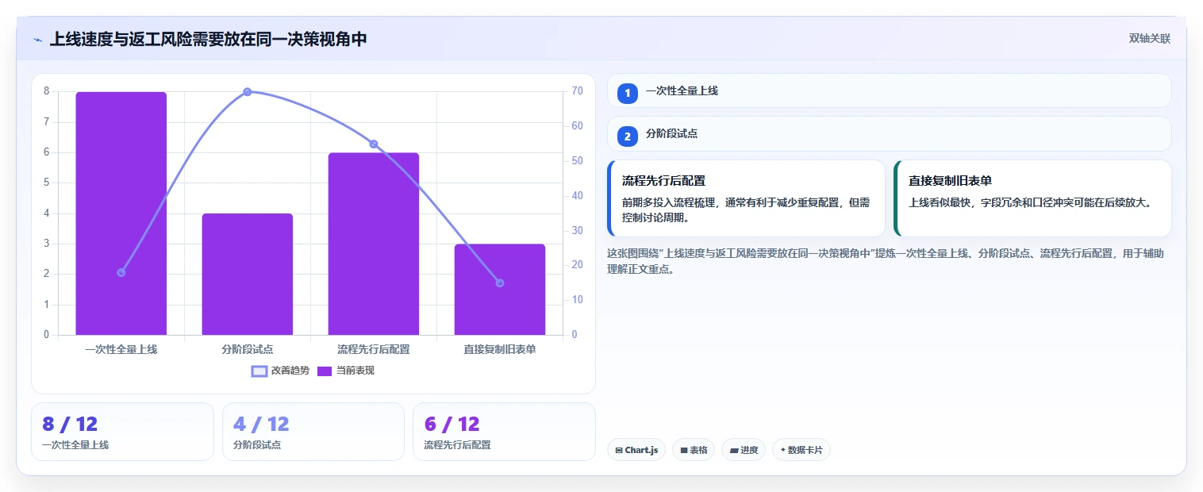Image resolution: width=1203 pixels, height=492 pixels.
Task: Click the purple bar for 直接复制旧表单
Action: tap(500, 290)
